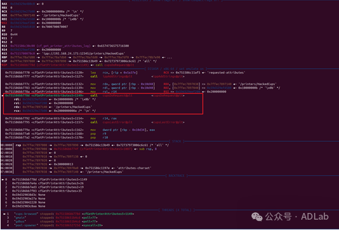
Task: Click the 'requested-attributes' string in disassembly
Action: coord(226,72)
